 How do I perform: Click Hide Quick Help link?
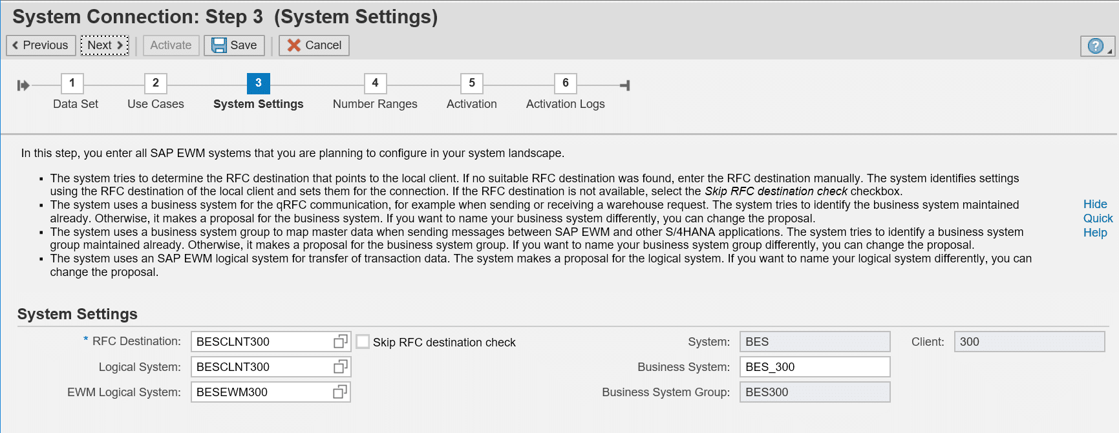[1097, 218]
